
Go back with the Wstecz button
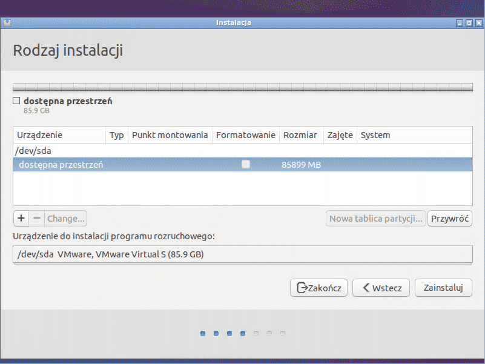[381, 288]
